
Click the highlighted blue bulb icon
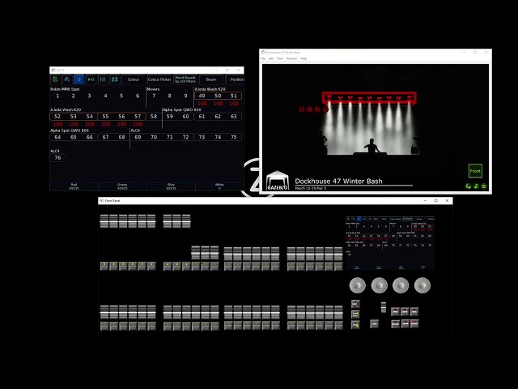tap(79, 79)
